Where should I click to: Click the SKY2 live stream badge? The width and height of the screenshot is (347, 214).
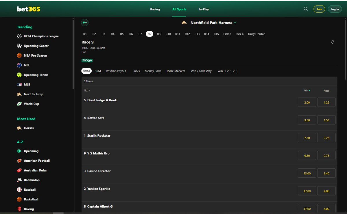coord(87,60)
